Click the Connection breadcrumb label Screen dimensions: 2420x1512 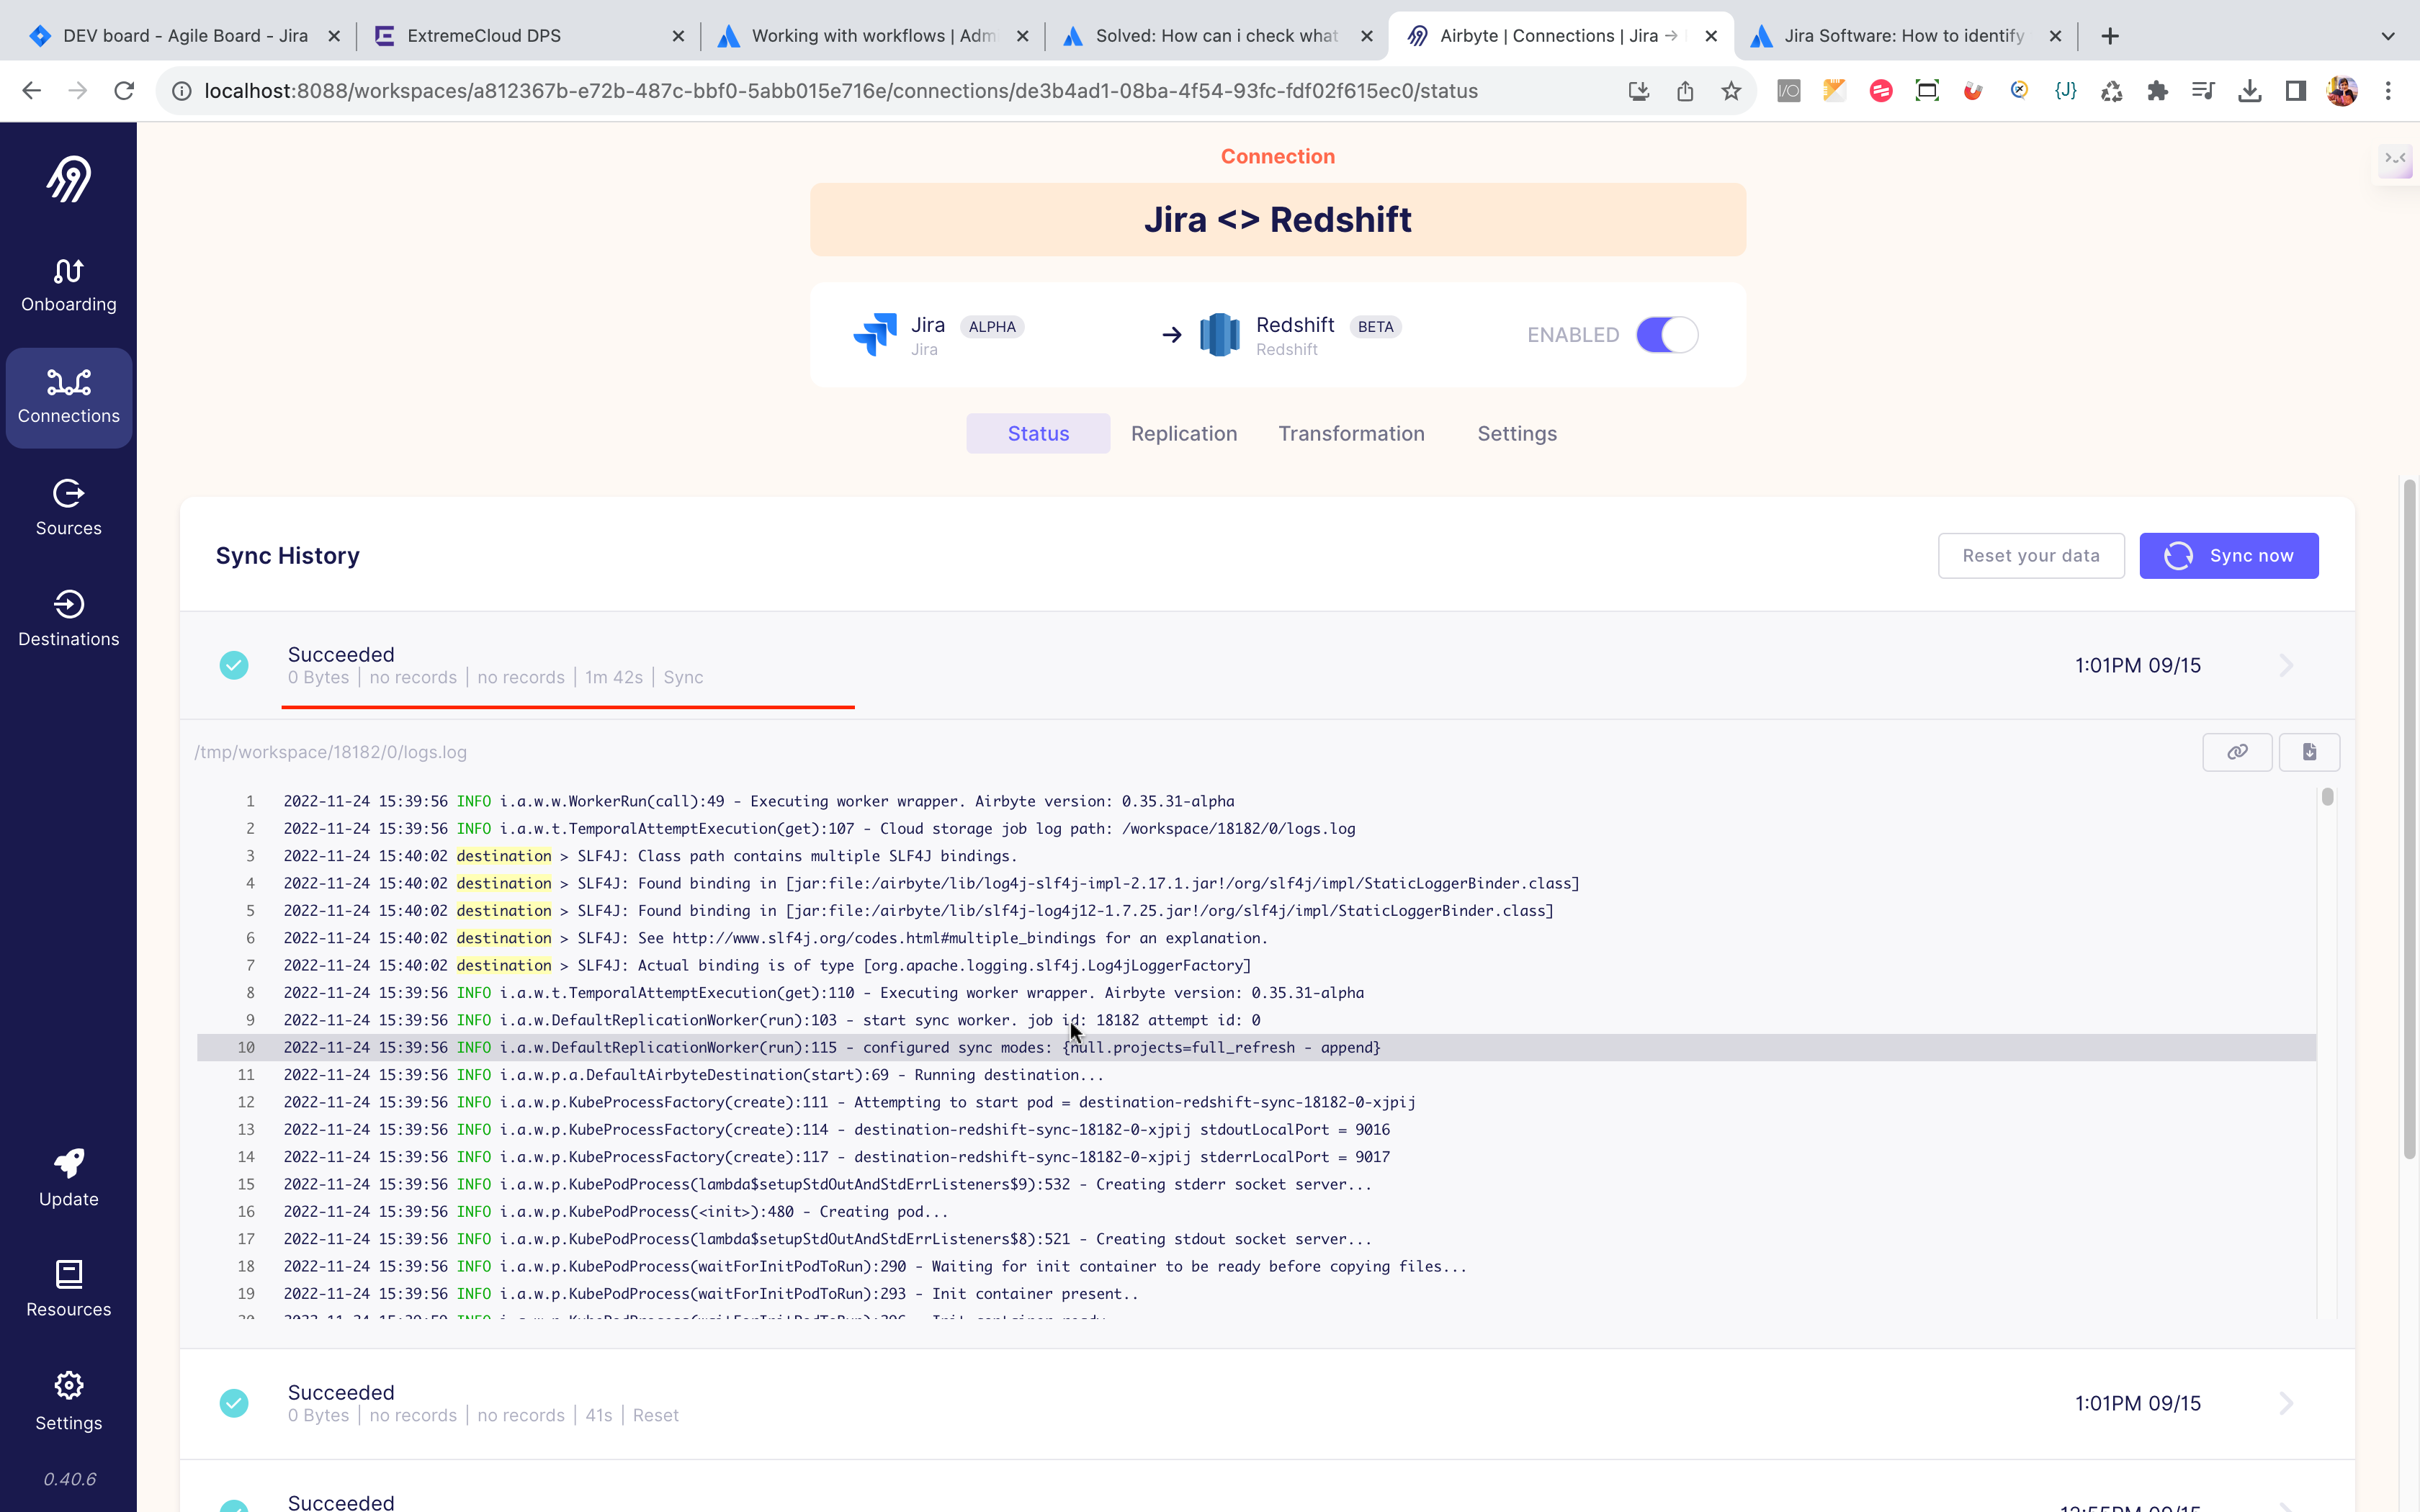[x=1277, y=156]
